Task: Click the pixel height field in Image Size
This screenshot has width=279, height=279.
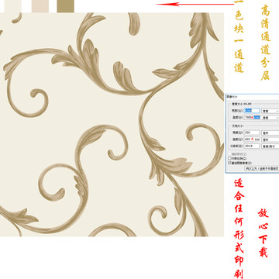Action: point(252,118)
